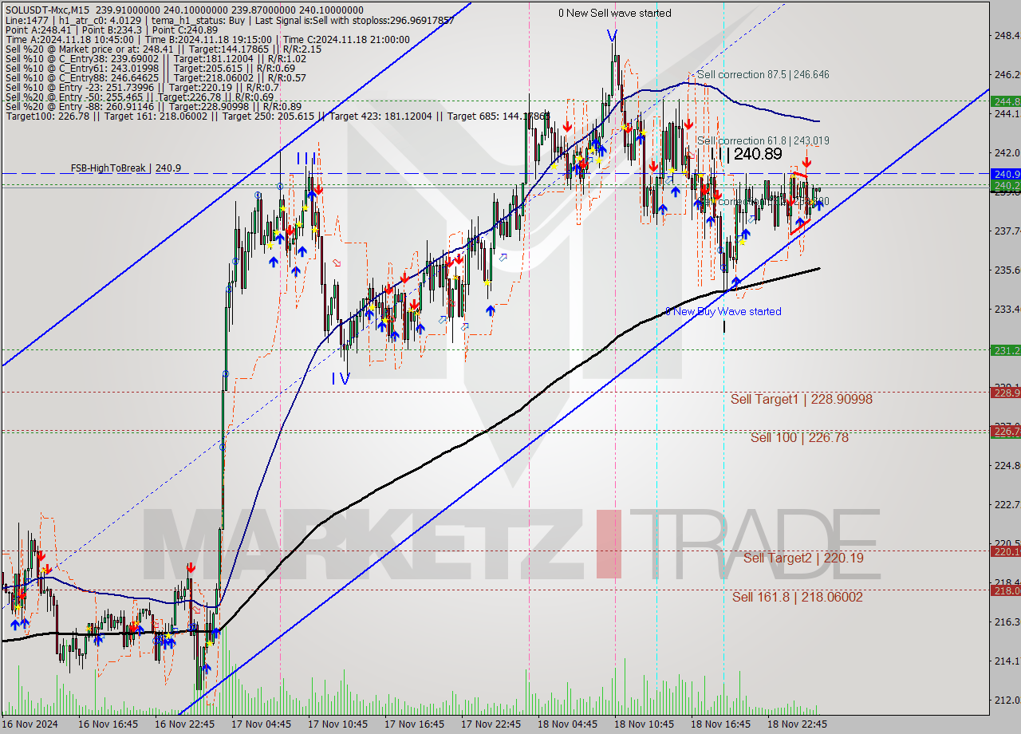The height and width of the screenshot is (734, 1021).
Task: Click the green 244.8 price tag
Action: tap(1006, 101)
